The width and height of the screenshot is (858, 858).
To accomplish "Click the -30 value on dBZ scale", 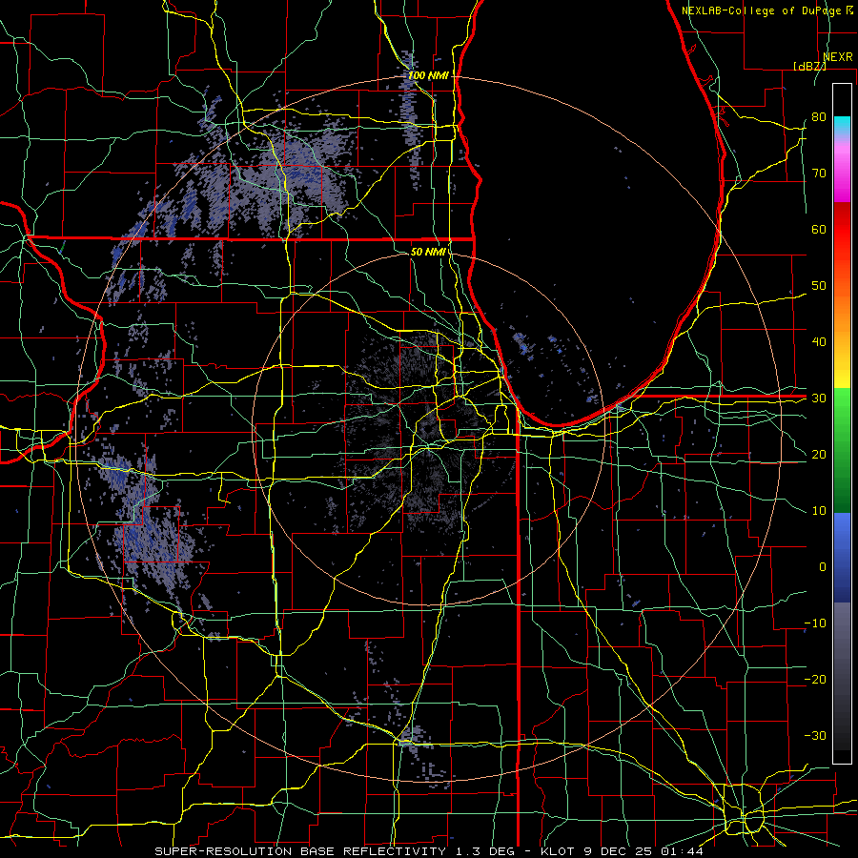I will point(815,735).
